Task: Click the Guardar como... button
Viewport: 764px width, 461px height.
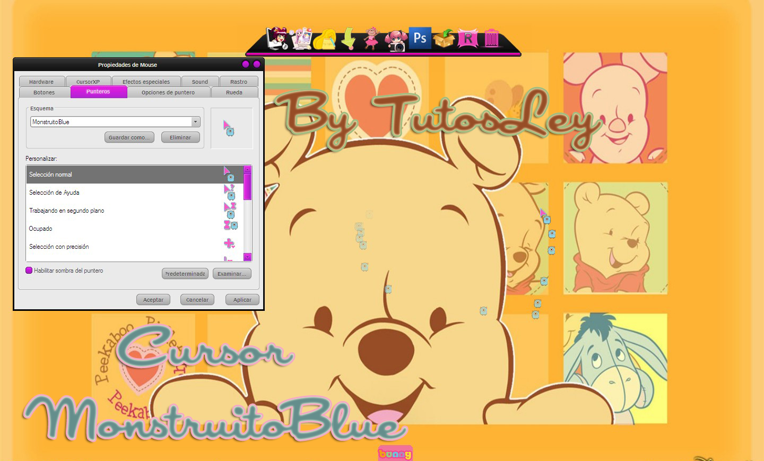Action: coord(129,137)
